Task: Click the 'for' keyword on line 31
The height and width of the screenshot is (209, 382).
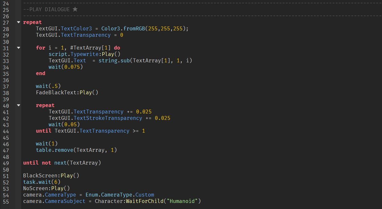Action: [x=40, y=48]
